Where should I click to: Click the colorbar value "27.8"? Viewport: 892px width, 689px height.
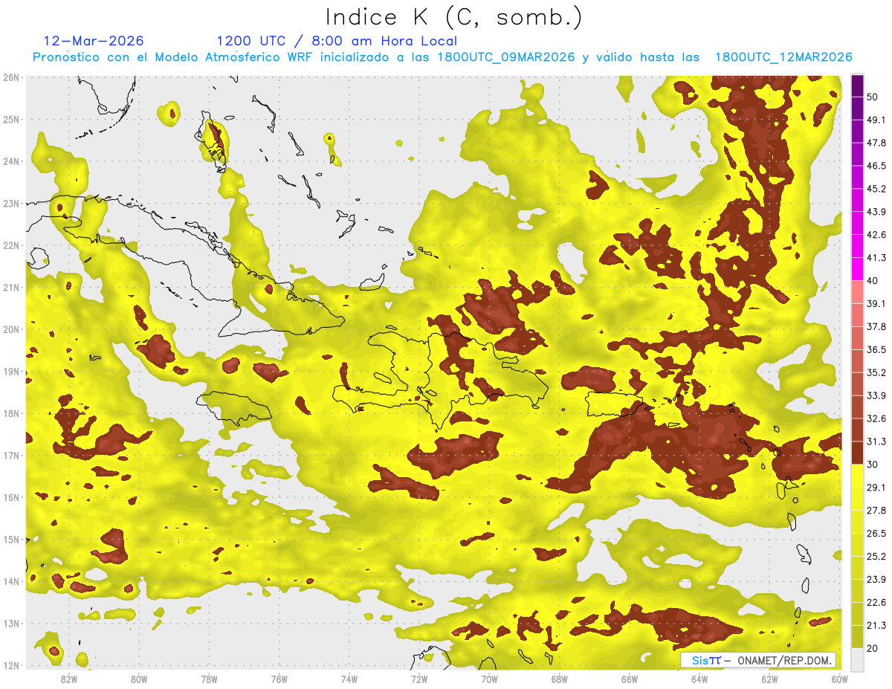click(876, 510)
